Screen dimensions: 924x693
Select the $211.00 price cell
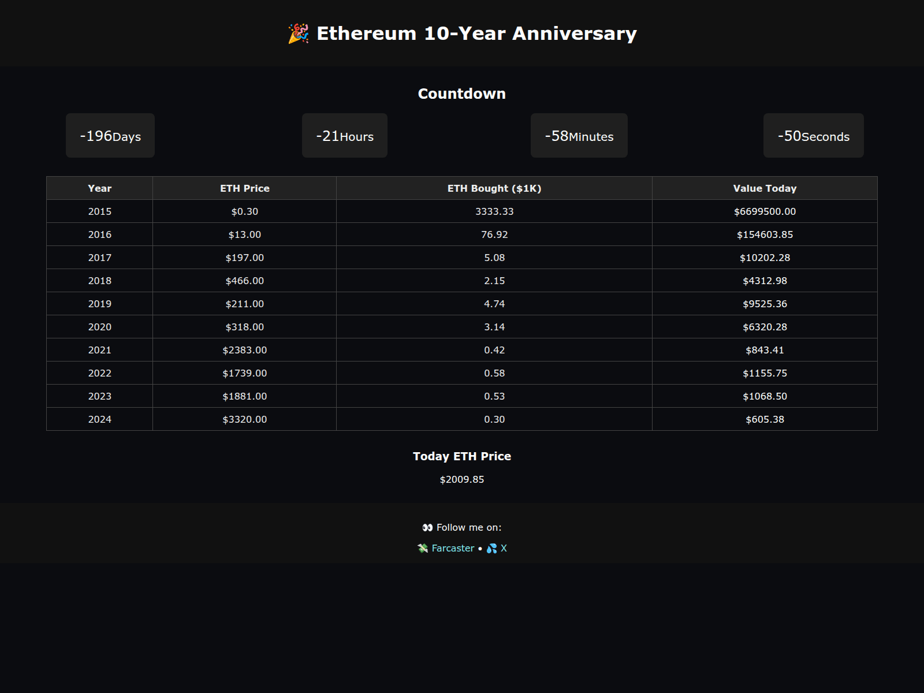[x=245, y=304]
